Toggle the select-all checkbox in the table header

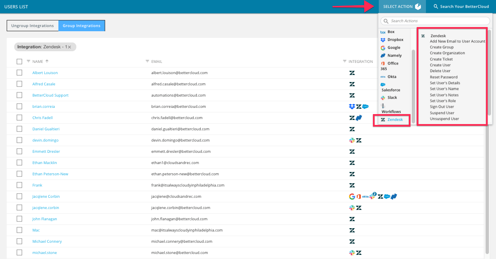[x=19, y=61]
